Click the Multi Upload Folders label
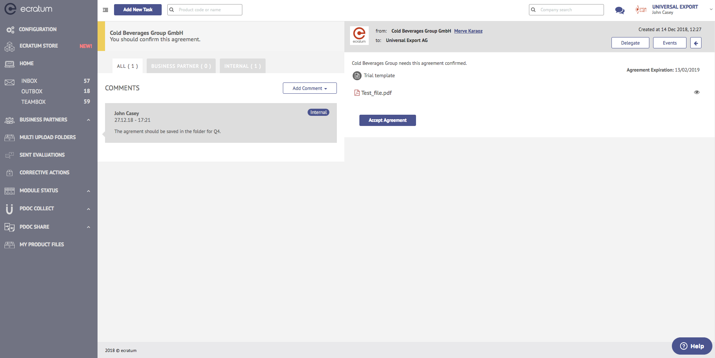This screenshot has height=358, width=715. coord(48,137)
